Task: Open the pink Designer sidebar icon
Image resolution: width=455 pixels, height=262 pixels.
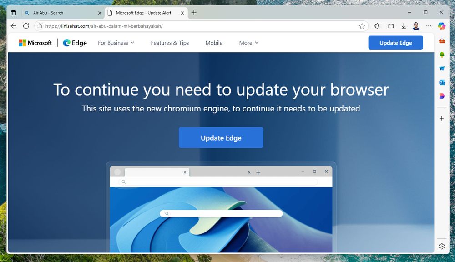Action: click(x=442, y=96)
